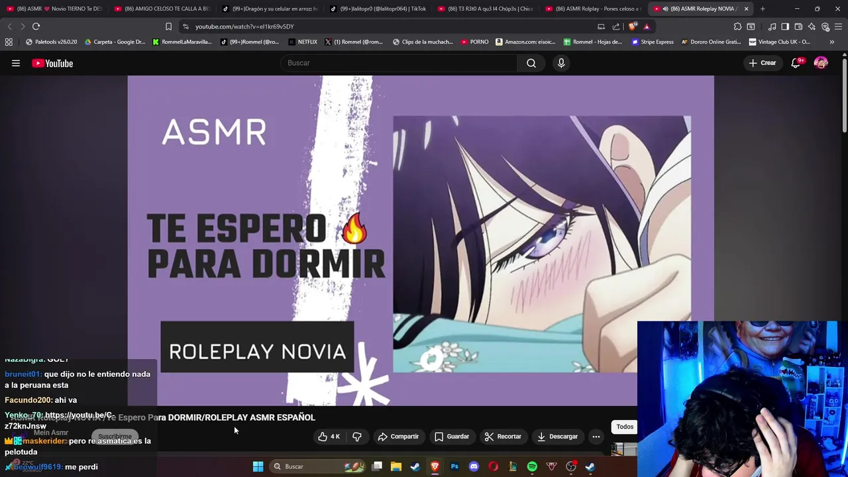Image resolution: width=848 pixels, height=477 pixels.
Task: Open Brave main menu hamburger
Action: [x=839, y=26]
